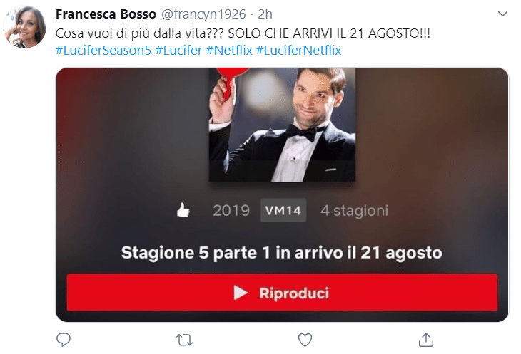The width and height of the screenshot is (521, 354).
Task: Click the Riproduci button label
Action: (x=294, y=293)
